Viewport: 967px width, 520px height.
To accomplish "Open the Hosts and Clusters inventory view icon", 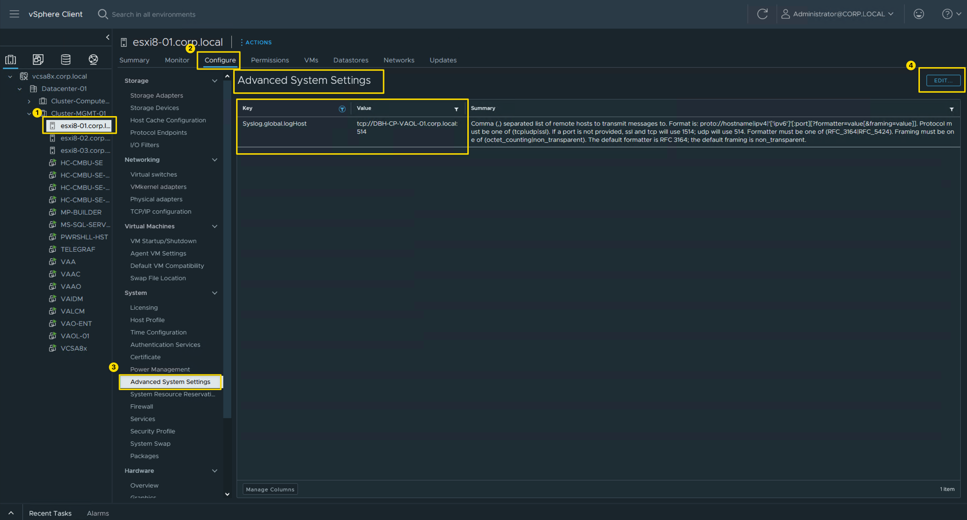I will click(x=10, y=59).
